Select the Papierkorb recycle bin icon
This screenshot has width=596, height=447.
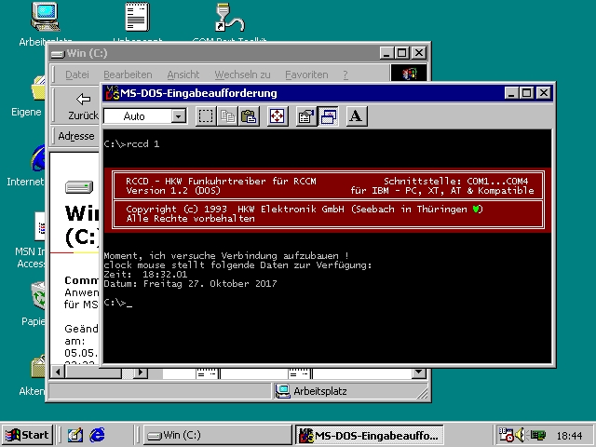coord(38,296)
